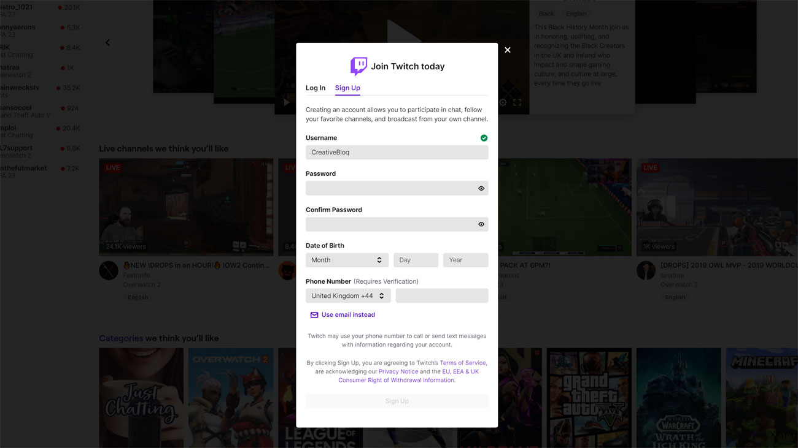Screen dimensions: 798x448
Task: Click the Black tag on featured stream
Action: pos(546,13)
